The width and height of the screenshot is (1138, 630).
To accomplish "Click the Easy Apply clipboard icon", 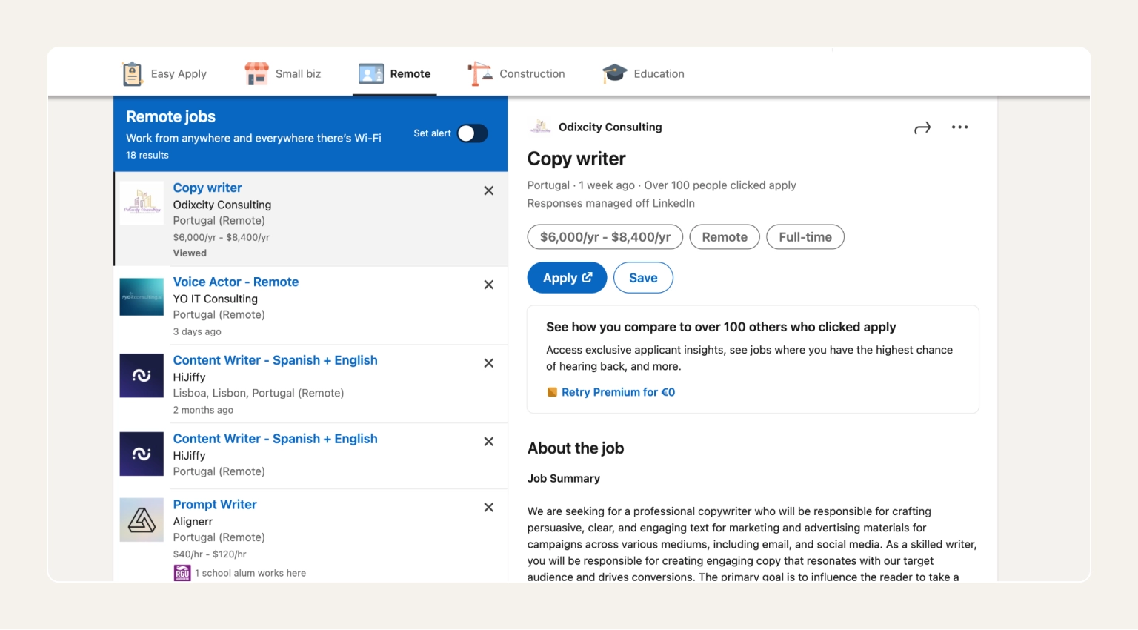I will point(132,73).
